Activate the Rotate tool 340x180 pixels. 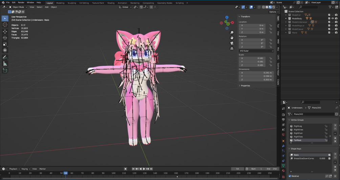click(x=5, y=38)
